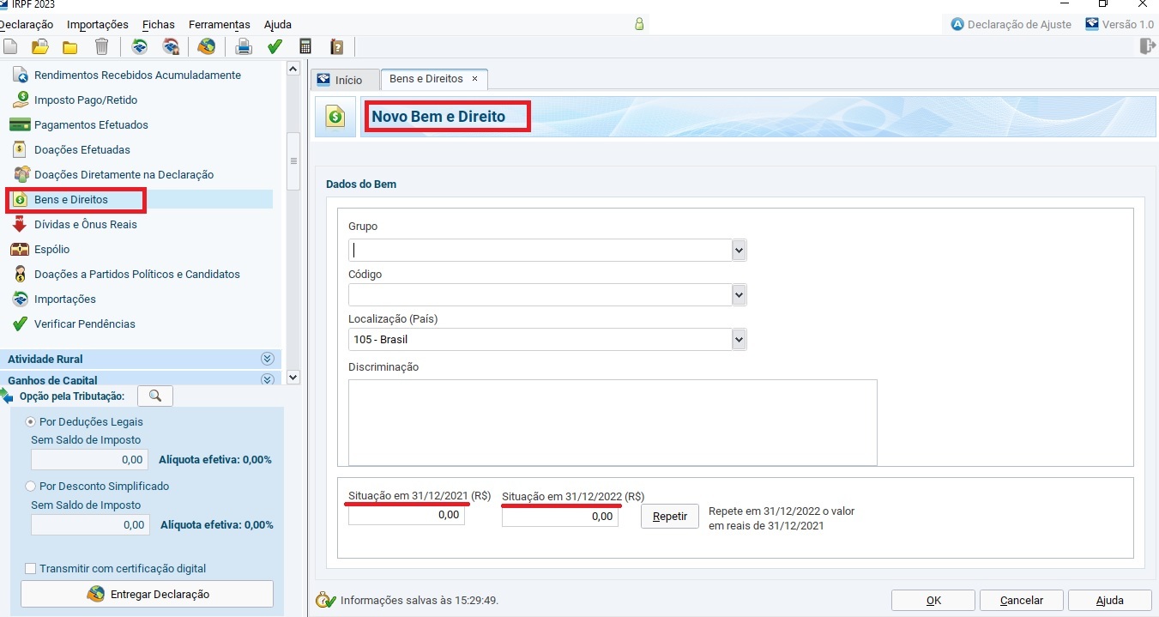
Task: Open the Código dropdown list
Action: point(739,295)
